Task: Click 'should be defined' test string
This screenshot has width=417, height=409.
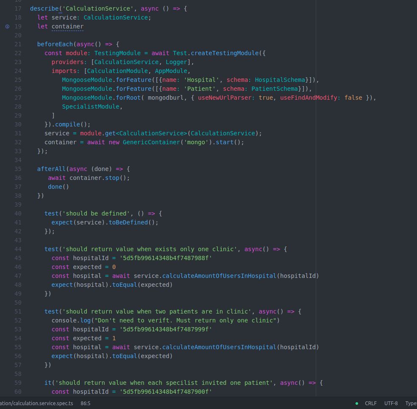Action: (96, 213)
